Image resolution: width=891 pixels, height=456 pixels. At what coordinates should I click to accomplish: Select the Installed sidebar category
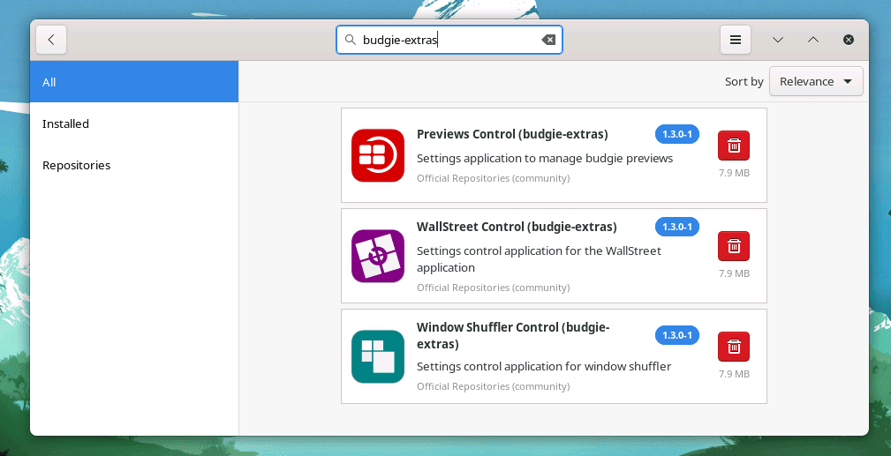coord(134,123)
